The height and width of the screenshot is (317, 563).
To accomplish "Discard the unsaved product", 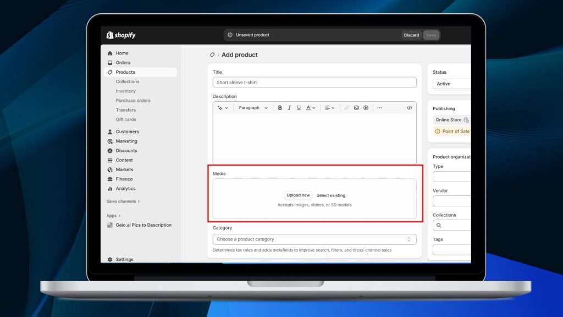I will pos(411,35).
